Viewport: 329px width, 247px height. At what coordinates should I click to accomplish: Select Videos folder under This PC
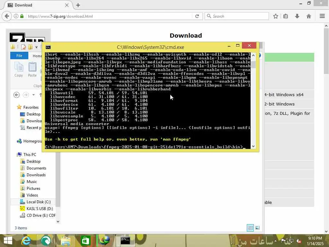pos(29,195)
